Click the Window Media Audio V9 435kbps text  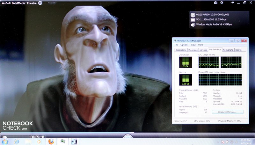pos(214,25)
